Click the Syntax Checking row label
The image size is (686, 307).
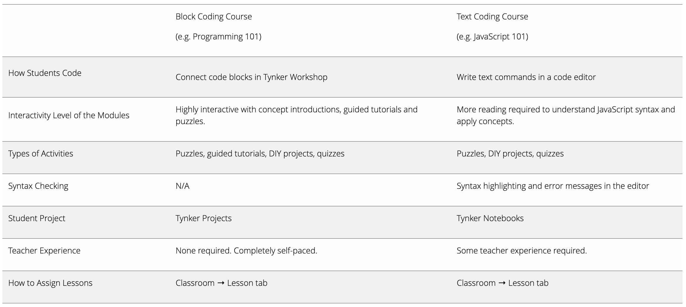[x=38, y=186]
